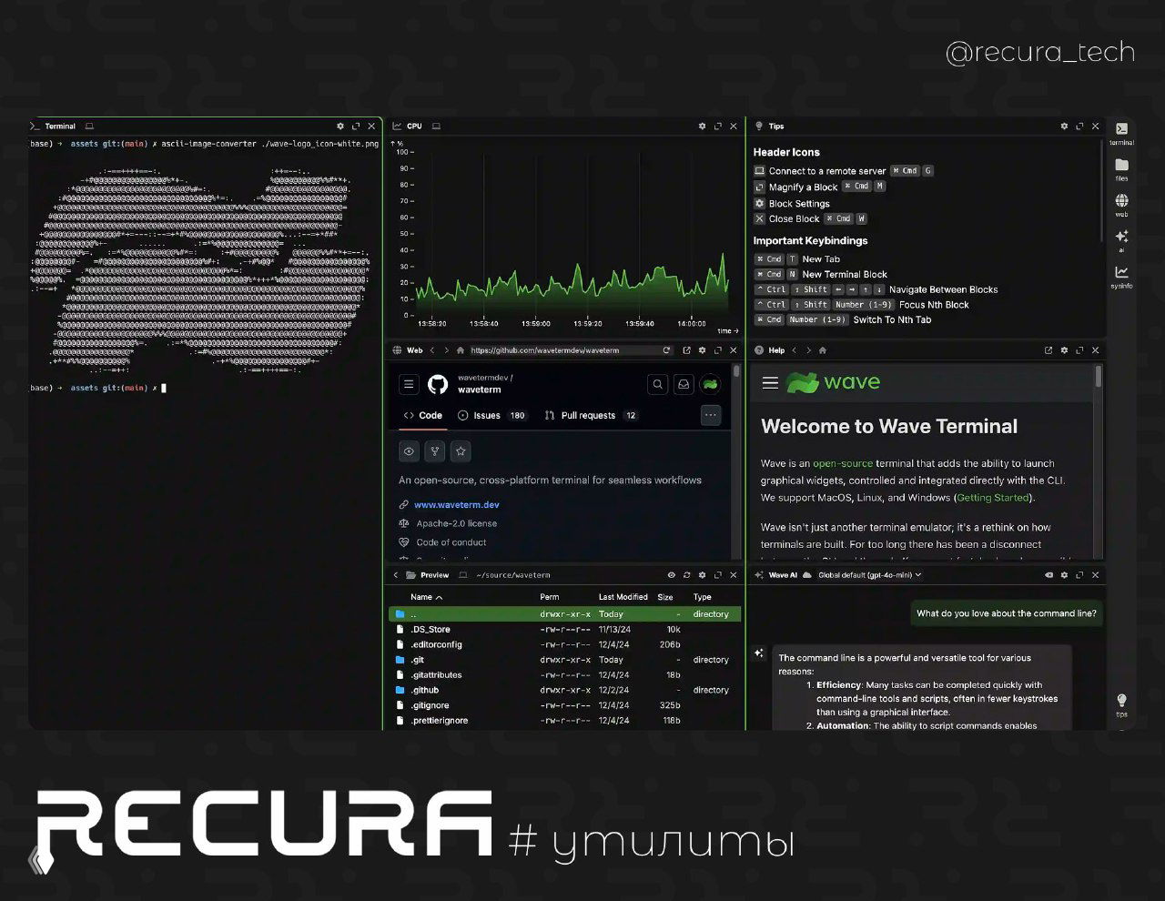Screen dimensions: 1165x901
Task: Open the Wave AI widget from the sidebar
Action: coord(1121,237)
